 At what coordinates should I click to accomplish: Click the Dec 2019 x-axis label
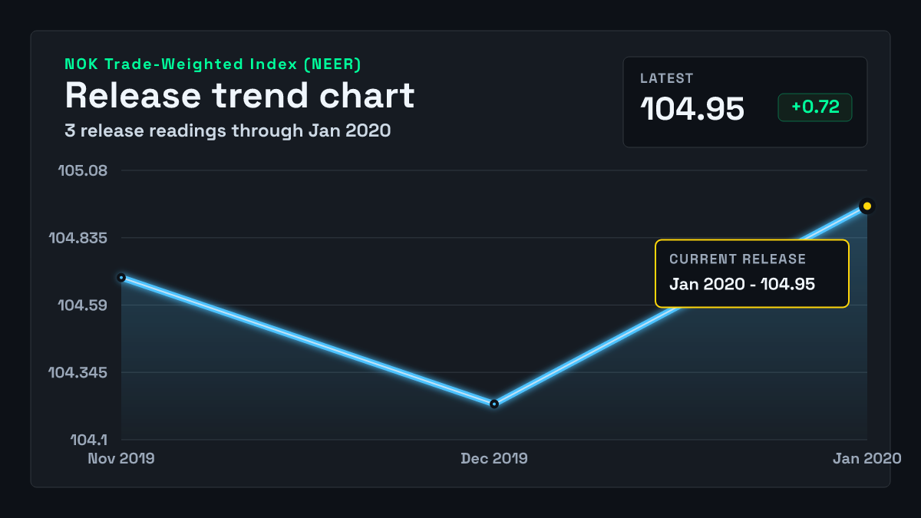point(494,458)
